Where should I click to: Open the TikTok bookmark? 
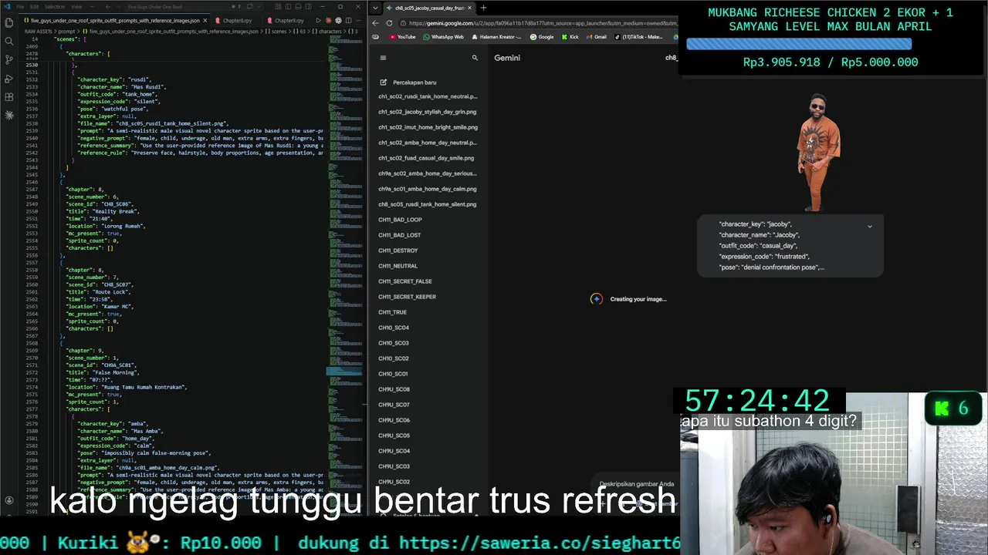638,37
